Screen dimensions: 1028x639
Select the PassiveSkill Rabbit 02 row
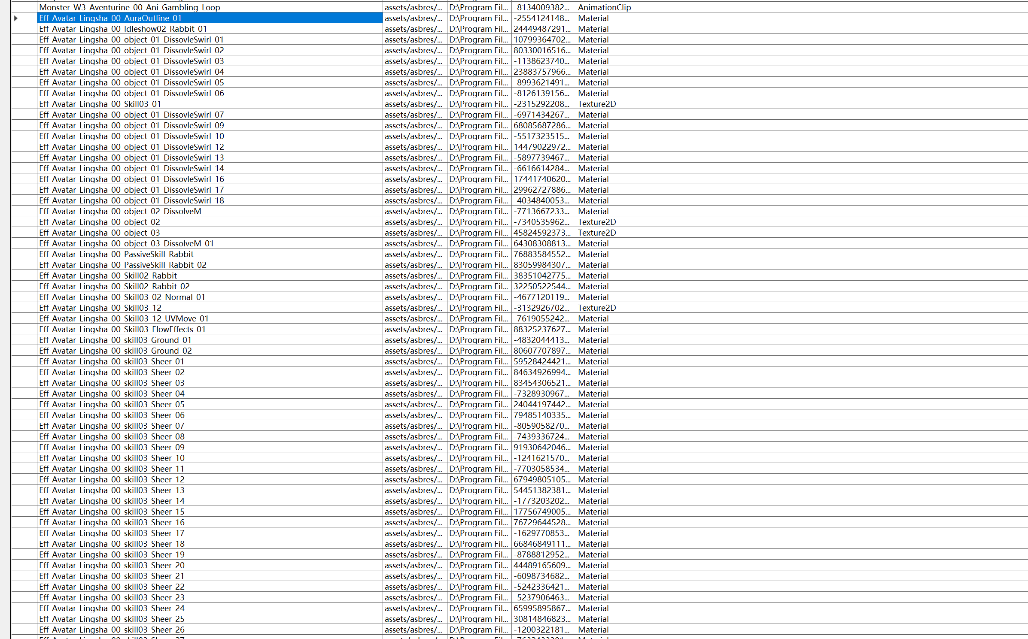click(x=123, y=265)
